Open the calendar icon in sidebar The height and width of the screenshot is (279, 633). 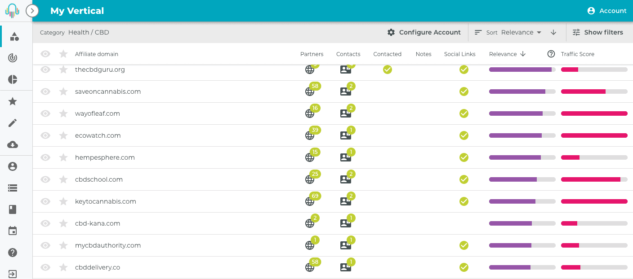point(13,231)
